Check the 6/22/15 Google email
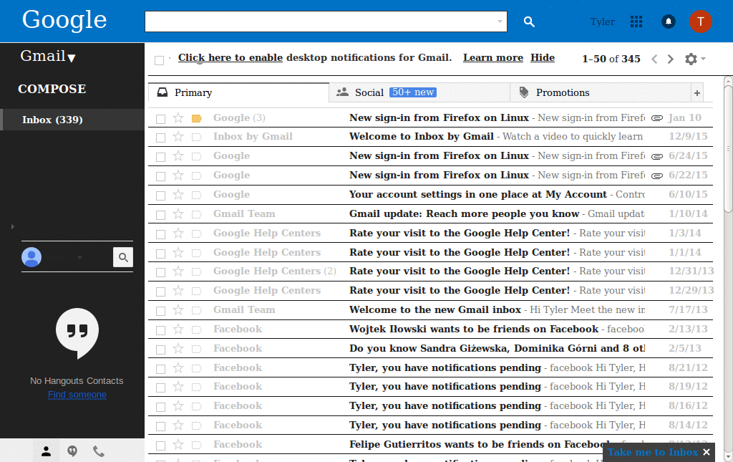 point(161,175)
